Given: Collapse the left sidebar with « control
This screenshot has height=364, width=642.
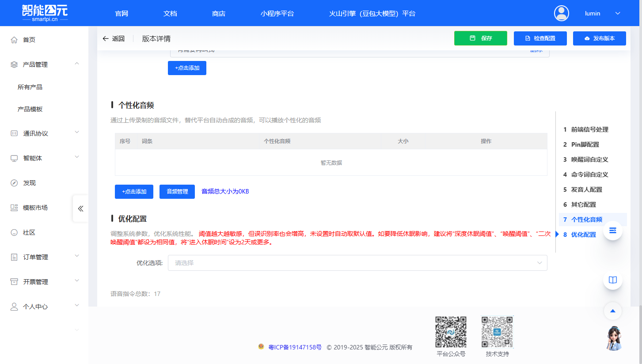Looking at the screenshot, I should click(80, 209).
